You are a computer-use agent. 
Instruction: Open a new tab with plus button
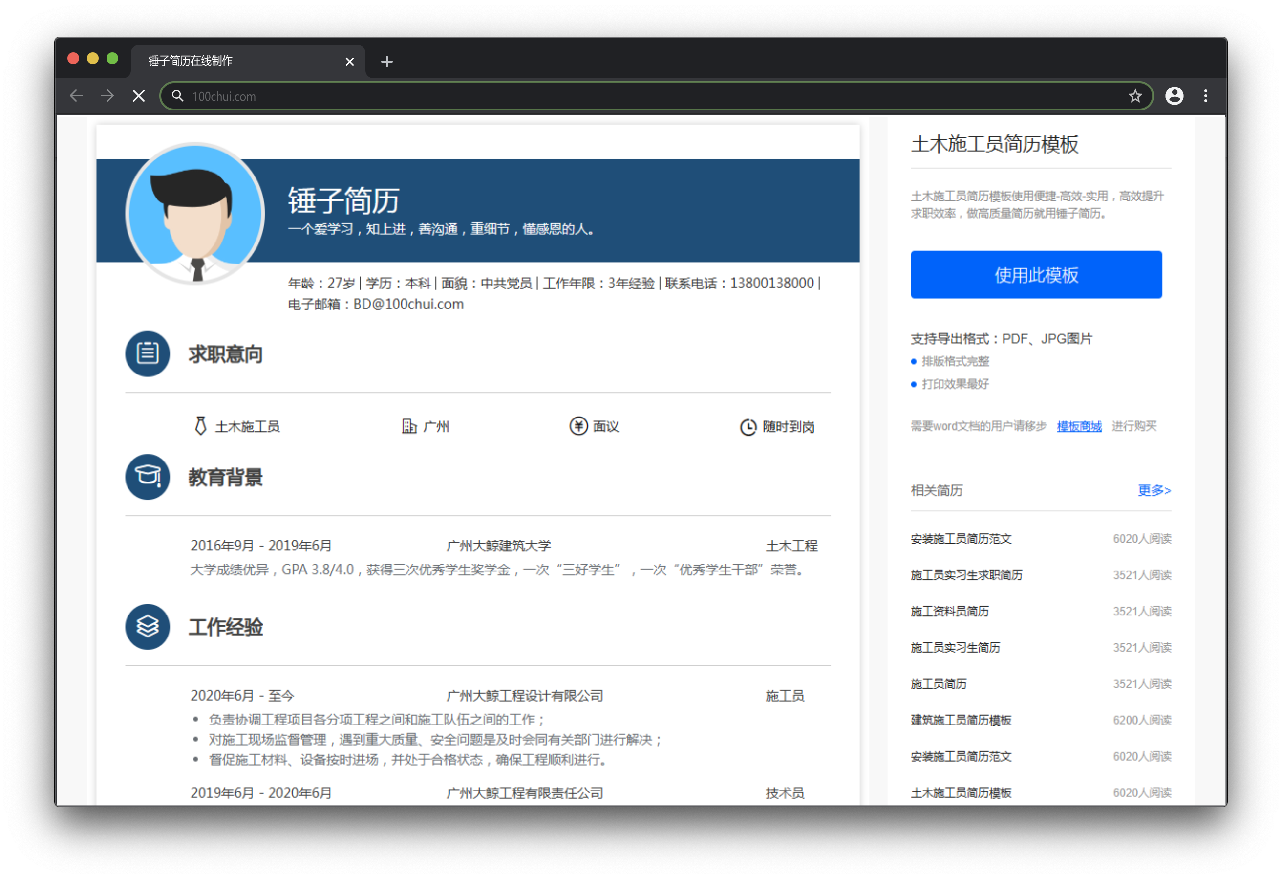click(x=386, y=61)
